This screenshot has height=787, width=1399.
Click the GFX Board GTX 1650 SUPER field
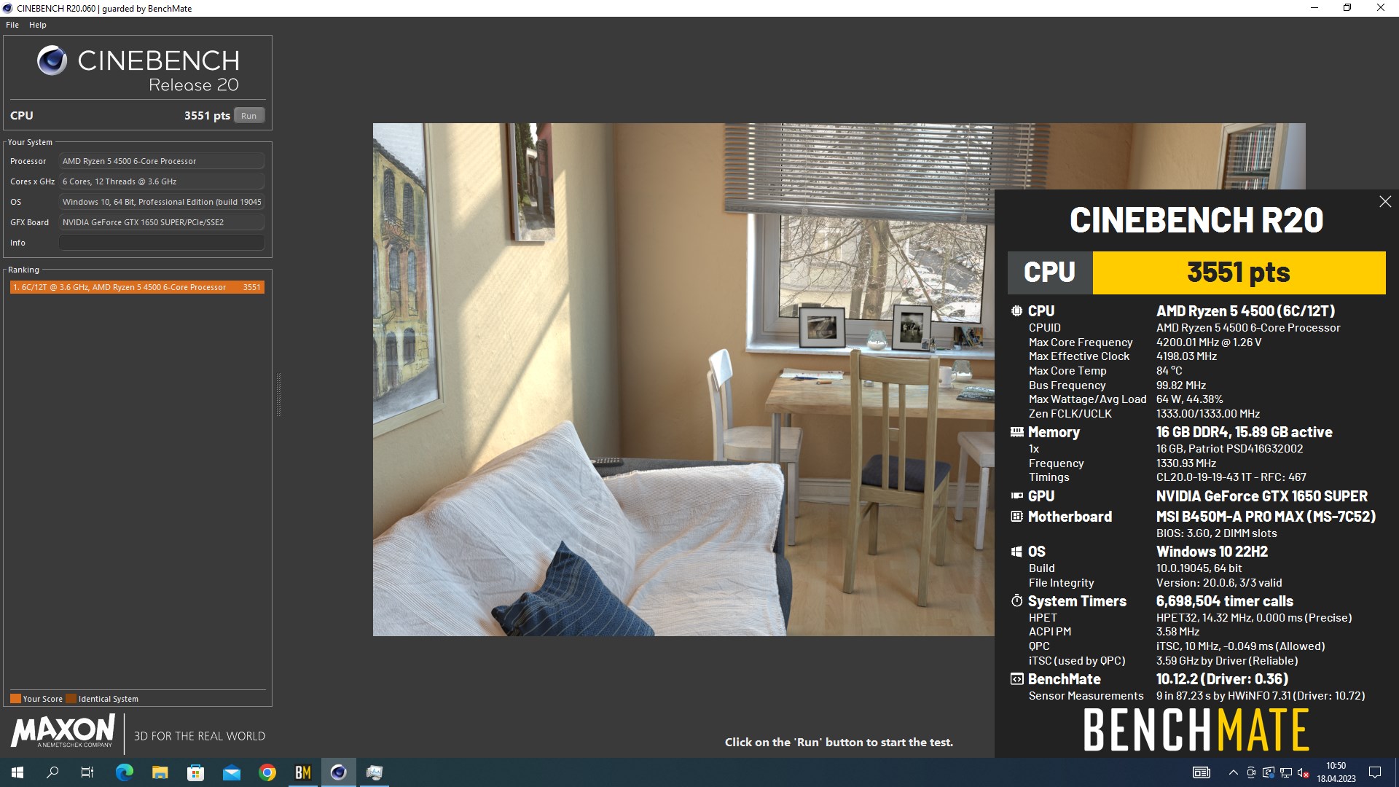tap(162, 222)
